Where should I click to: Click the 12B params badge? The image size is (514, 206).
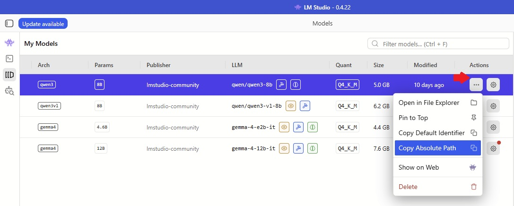pyautogui.click(x=101, y=149)
